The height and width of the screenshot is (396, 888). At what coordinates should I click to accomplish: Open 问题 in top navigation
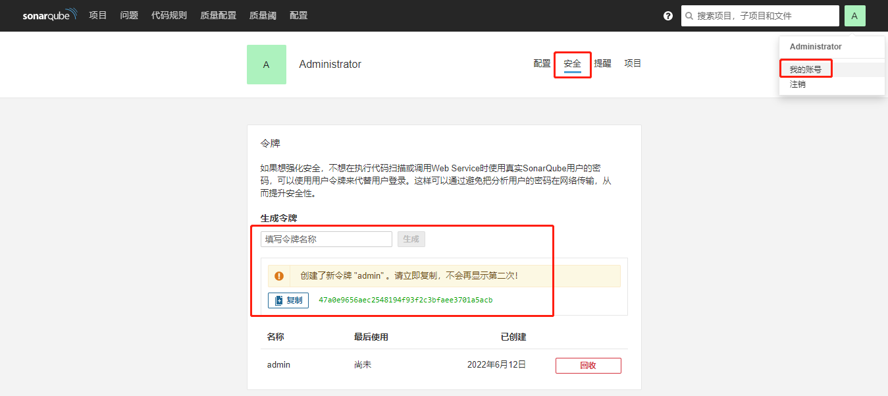[x=129, y=15]
